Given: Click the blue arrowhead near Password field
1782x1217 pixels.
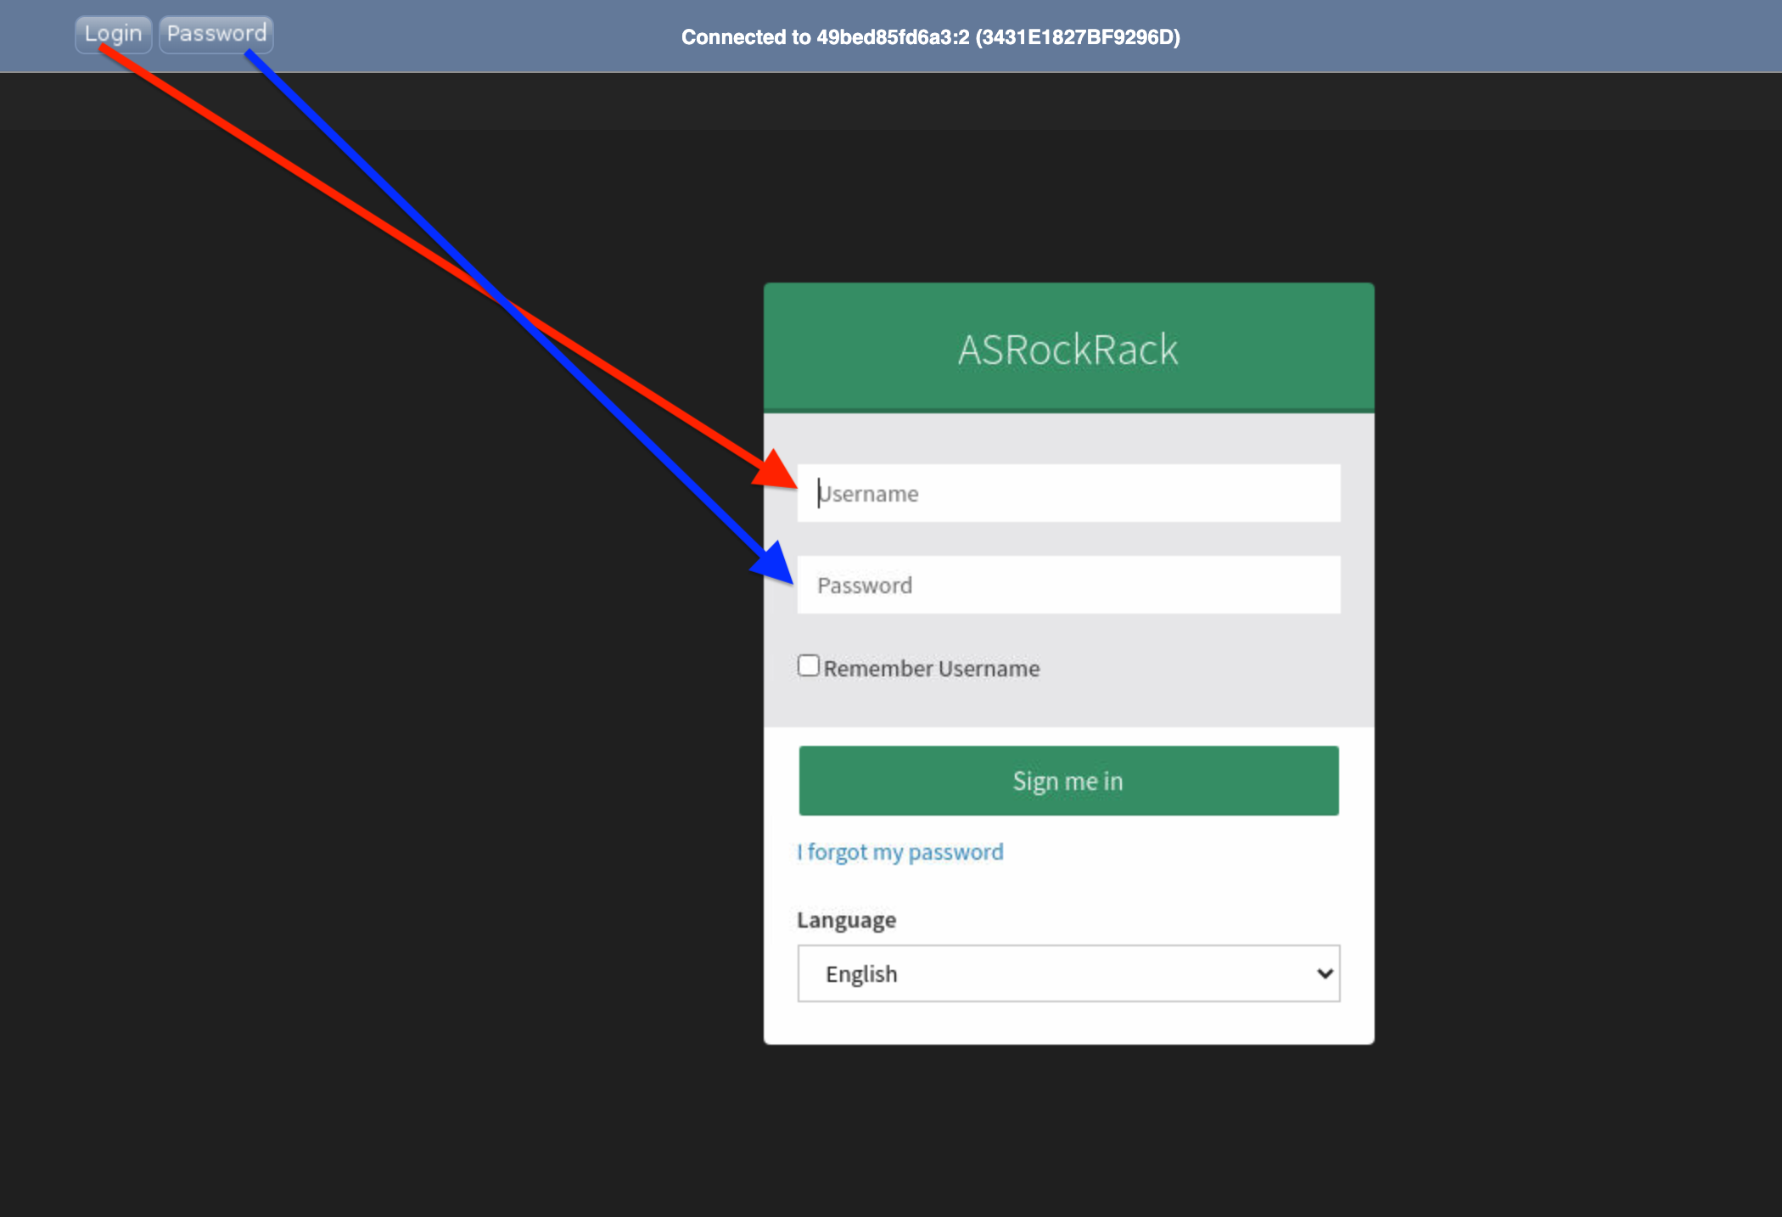Looking at the screenshot, I should 775,564.
